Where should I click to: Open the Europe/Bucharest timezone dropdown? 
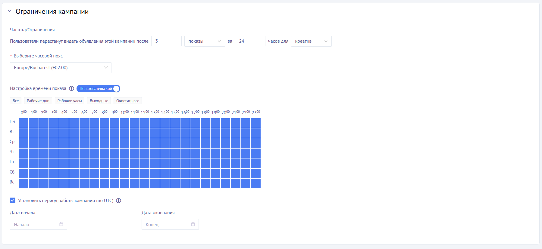[61, 68]
